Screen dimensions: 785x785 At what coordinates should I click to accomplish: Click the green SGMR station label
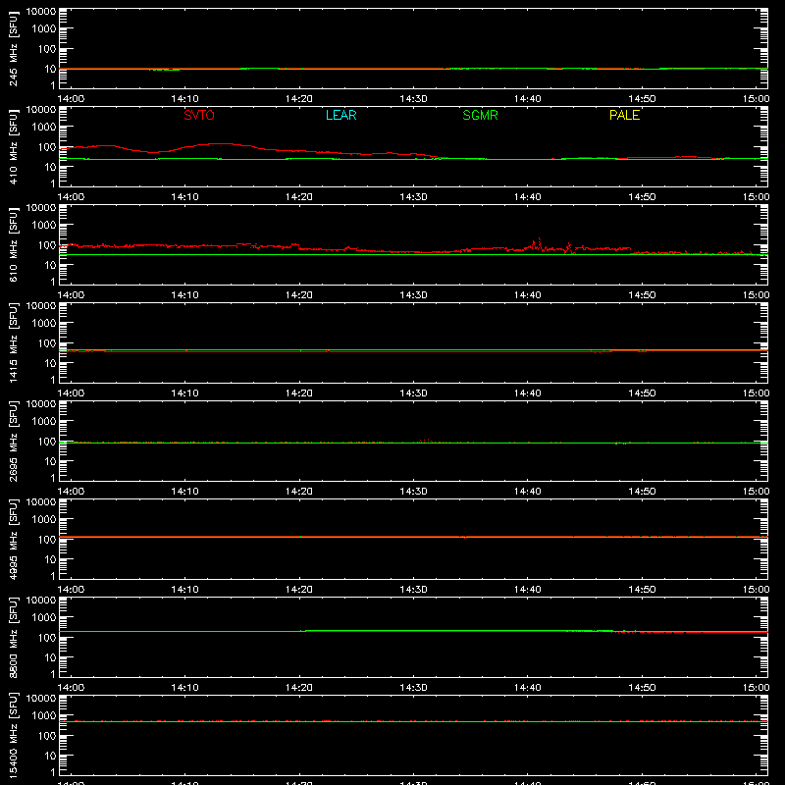pyautogui.click(x=480, y=115)
